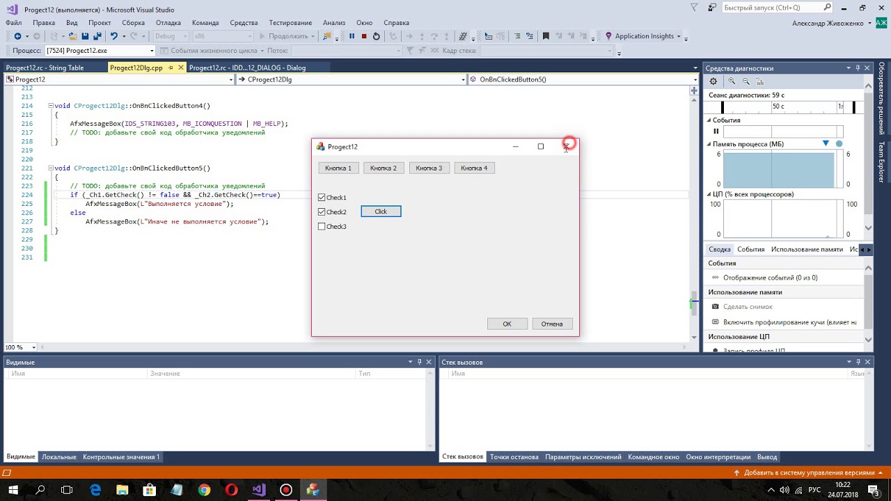Collapse the События section
Image resolution: width=891 pixels, height=501 pixels.
[709, 120]
